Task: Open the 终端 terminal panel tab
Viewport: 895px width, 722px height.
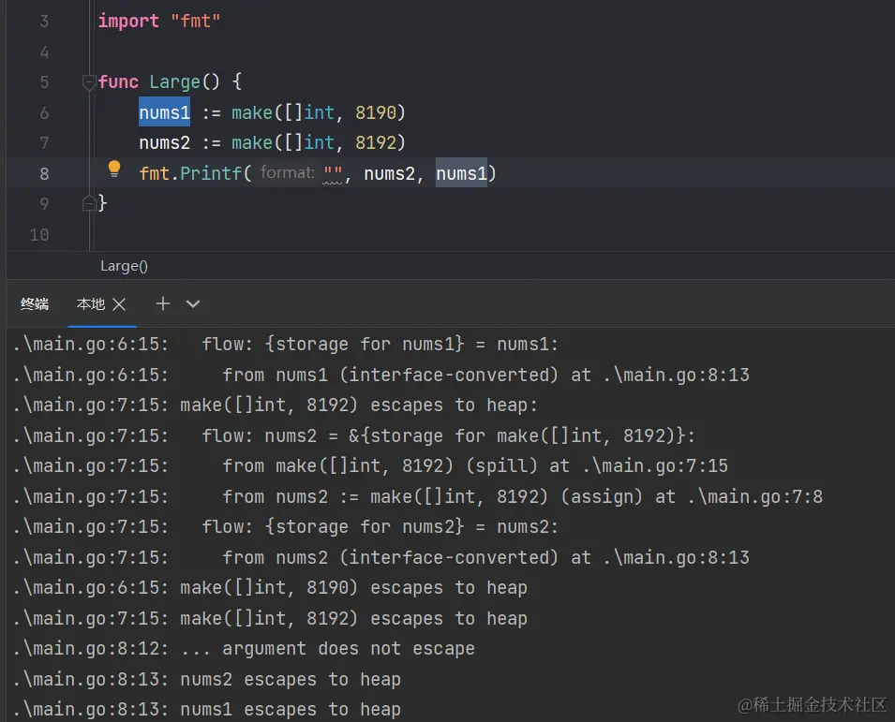Action: click(x=35, y=304)
